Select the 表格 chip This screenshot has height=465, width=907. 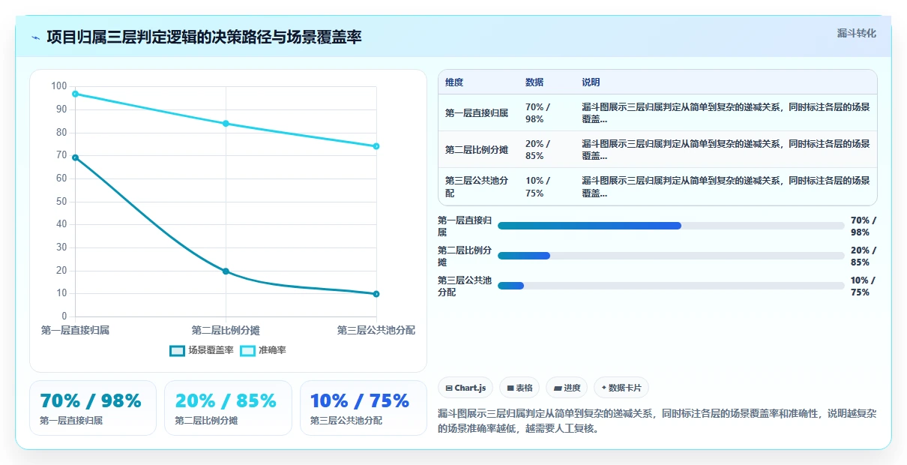pyautogui.click(x=519, y=388)
